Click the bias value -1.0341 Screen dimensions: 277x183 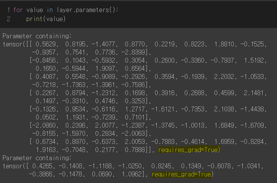[249, 166]
